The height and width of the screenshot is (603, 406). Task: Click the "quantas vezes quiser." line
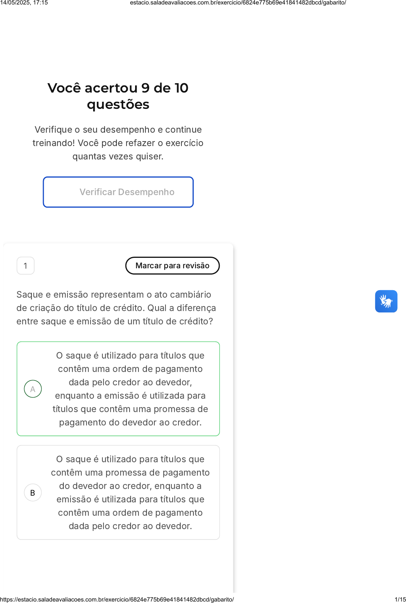pyautogui.click(x=118, y=156)
